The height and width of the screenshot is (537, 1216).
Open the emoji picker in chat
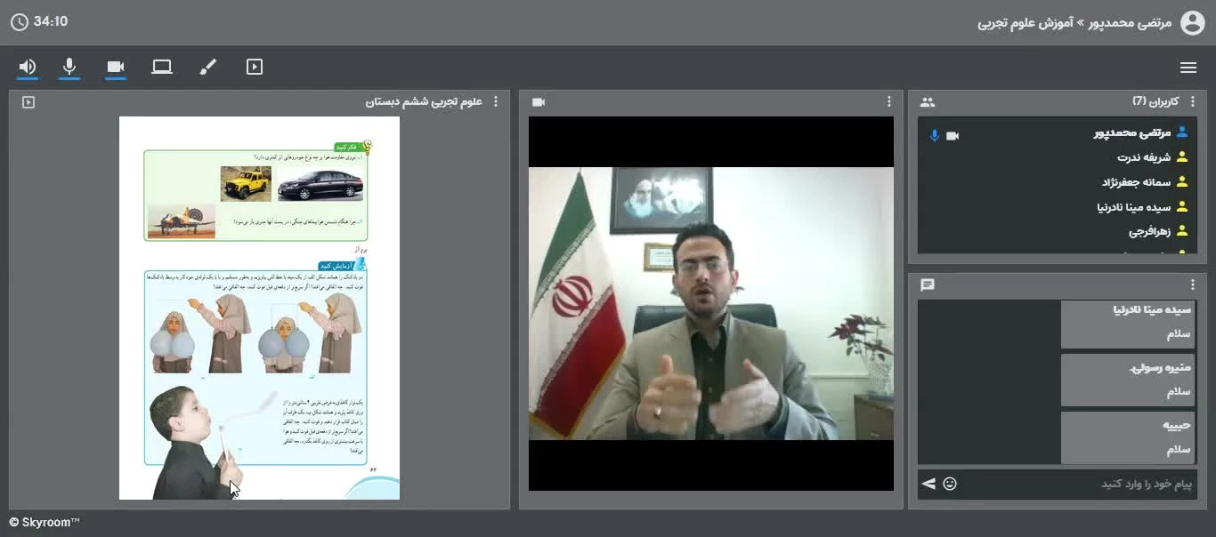[x=950, y=484]
